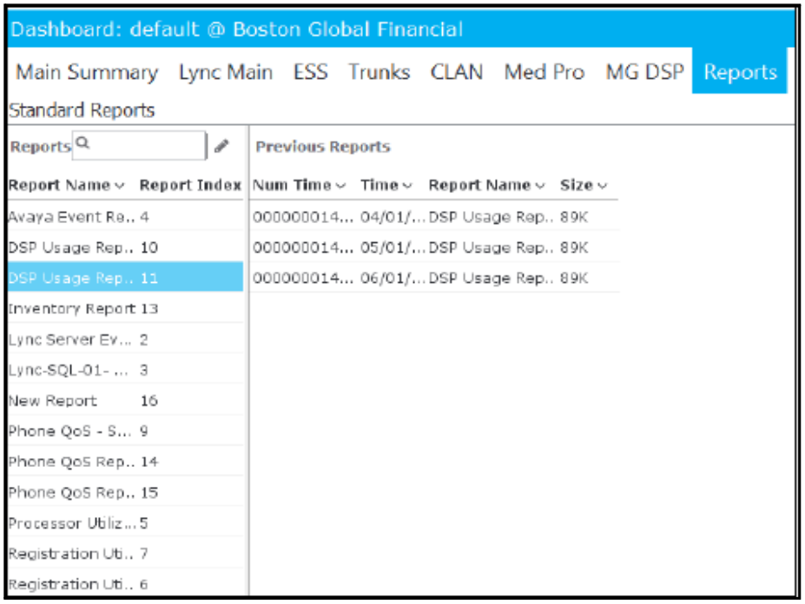Select Registration Uti.. index 6 row
The height and width of the screenshot is (604, 805).
click(125, 584)
